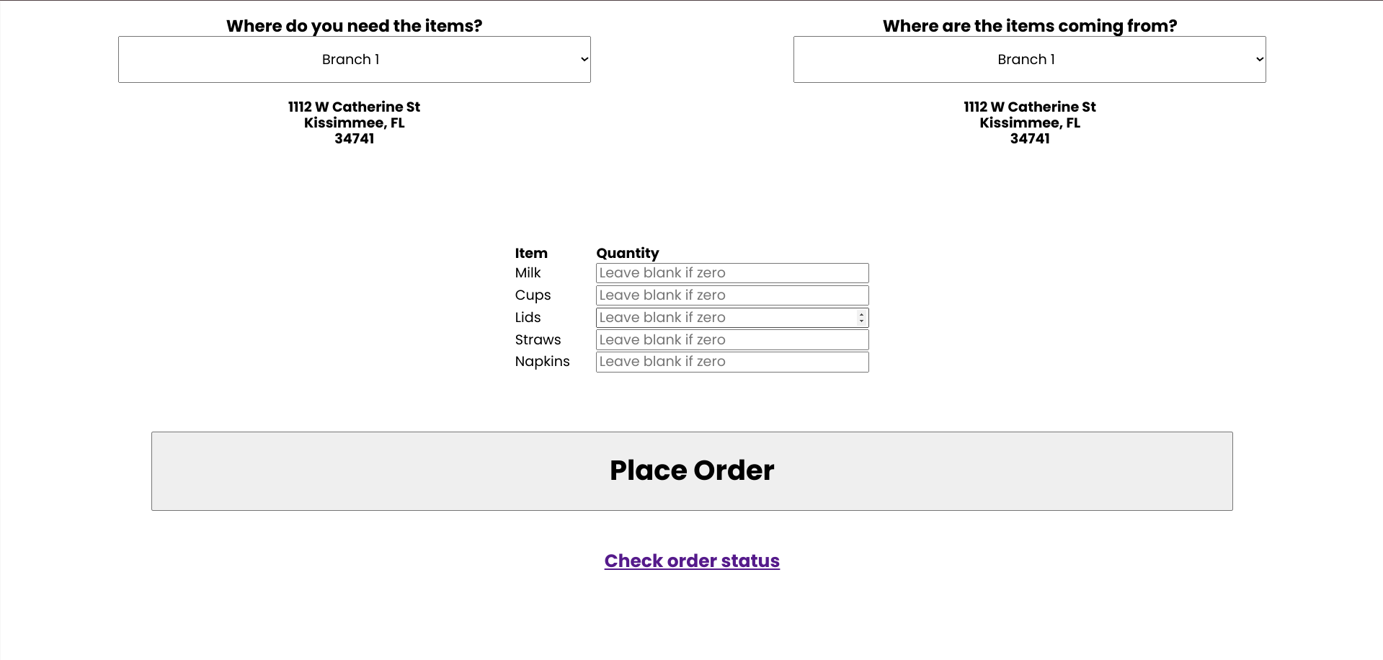Click the Place Order button
Viewport: 1383px width, 660px height.
691,471
